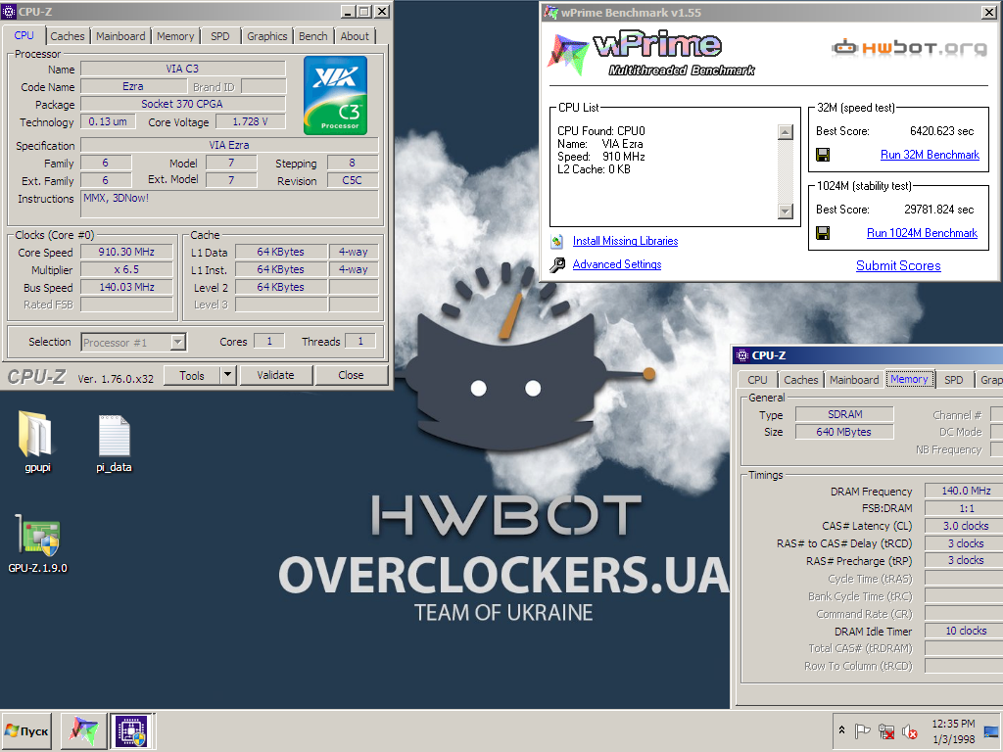Click the CPU-Z taskbar icon

click(x=131, y=730)
